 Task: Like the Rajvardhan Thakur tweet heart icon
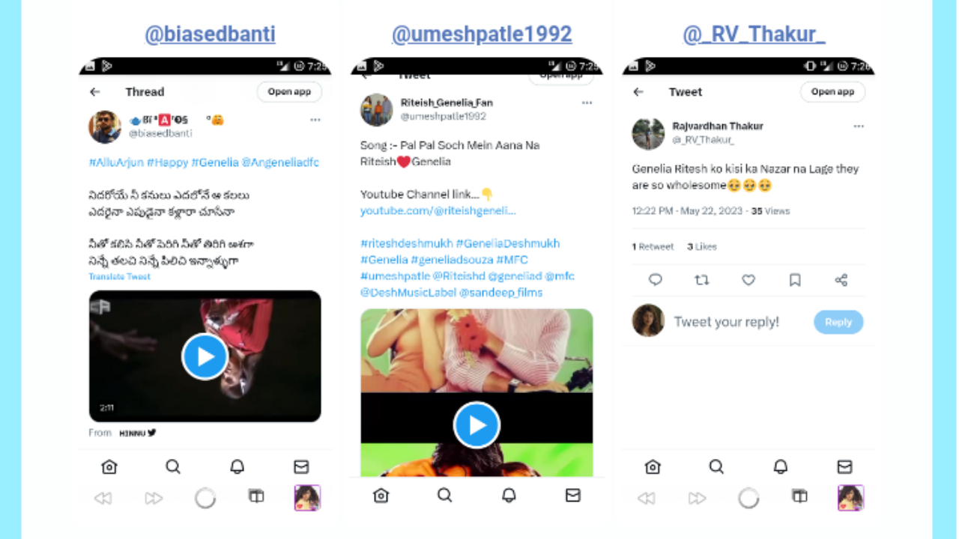click(748, 280)
